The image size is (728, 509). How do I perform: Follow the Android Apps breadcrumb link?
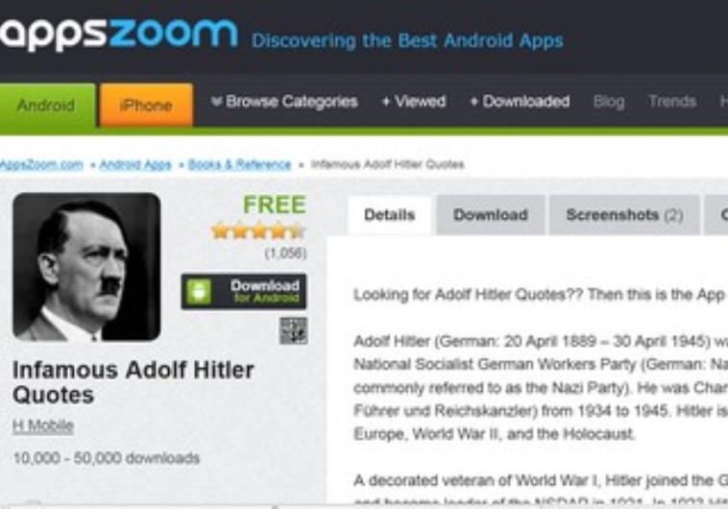(x=135, y=164)
